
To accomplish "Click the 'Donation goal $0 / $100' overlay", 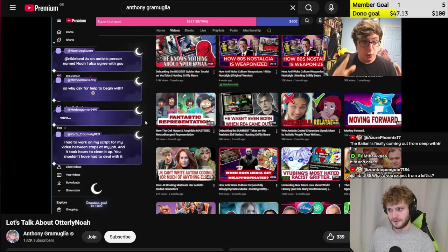I will [96, 204].
